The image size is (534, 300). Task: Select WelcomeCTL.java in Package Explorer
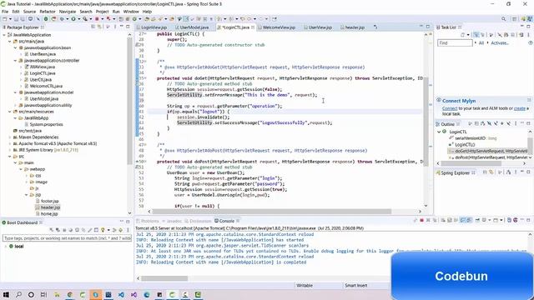pyautogui.click(x=46, y=86)
